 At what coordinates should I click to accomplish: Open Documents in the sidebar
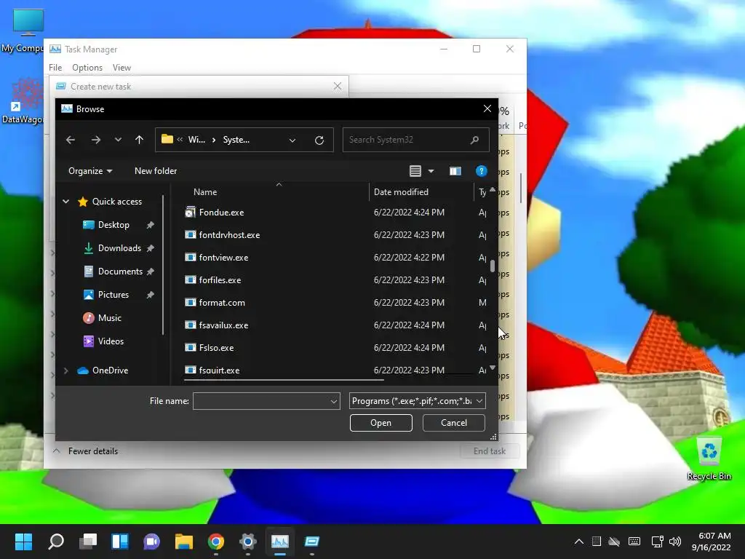[120, 271]
